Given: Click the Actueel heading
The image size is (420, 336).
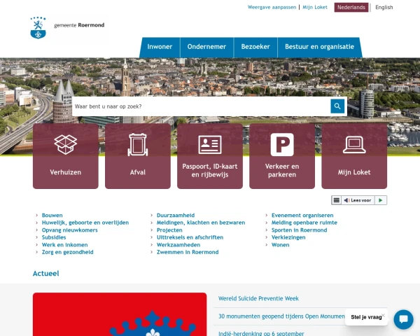Looking at the screenshot, I should 45,273.
